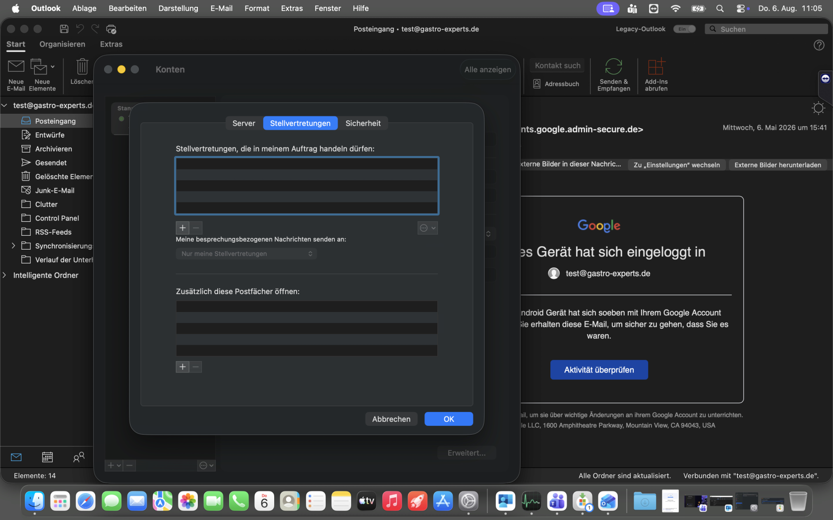This screenshot has height=520, width=833.
Task: Click the print icon in title bar
Action: (x=111, y=29)
